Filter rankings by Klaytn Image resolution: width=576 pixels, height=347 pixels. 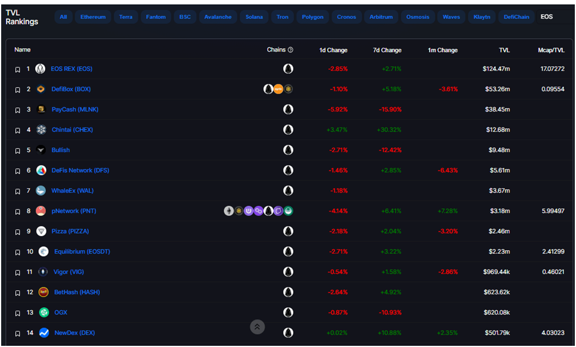point(482,17)
